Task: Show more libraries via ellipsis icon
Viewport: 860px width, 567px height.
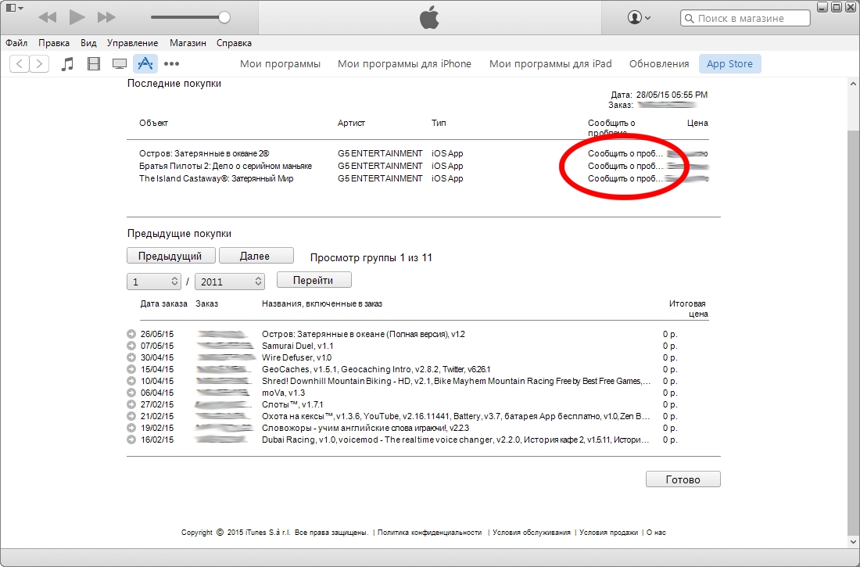Action: click(x=172, y=63)
